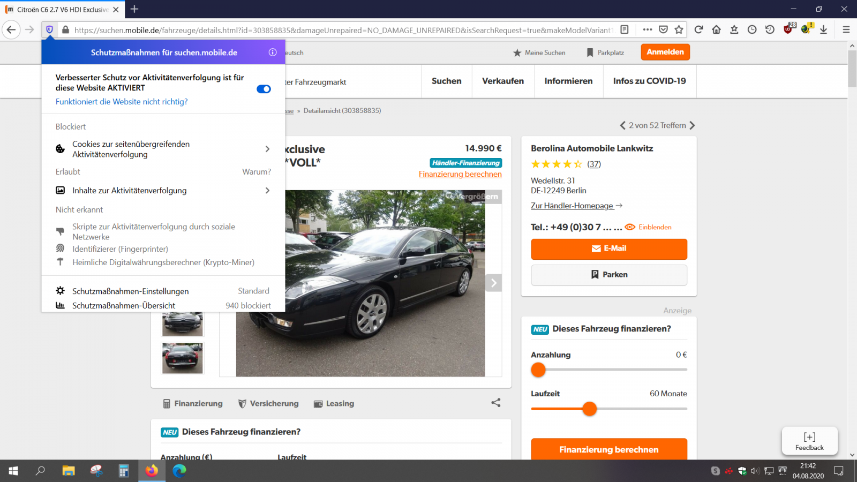The height and width of the screenshot is (482, 857).
Task: Open the Suchen navigation tab
Action: [x=447, y=81]
